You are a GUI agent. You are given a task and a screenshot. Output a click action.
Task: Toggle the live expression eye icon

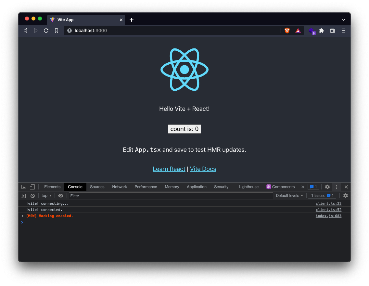61,196
